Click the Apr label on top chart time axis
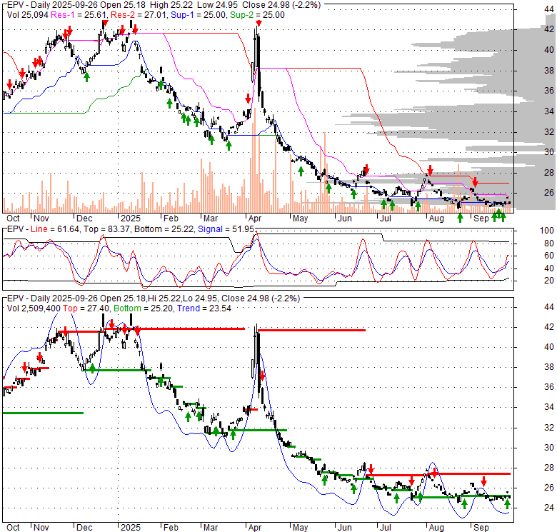 click(x=255, y=219)
